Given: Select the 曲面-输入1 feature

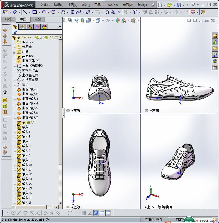Looking at the screenshot, I should [27, 89].
